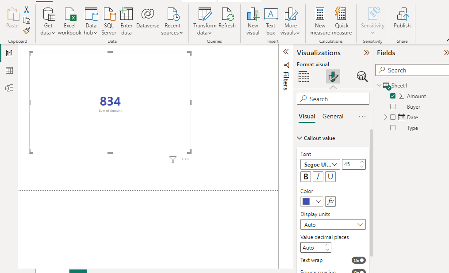Toggle Bold for callout value
This screenshot has width=449, height=273.
(306, 177)
